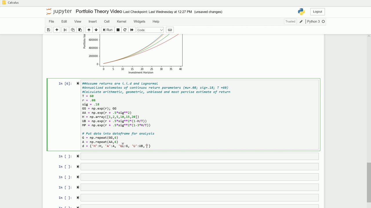Open the command palette keyboard icon
This screenshot has width=371, height=208.
click(x=170, y=30)
